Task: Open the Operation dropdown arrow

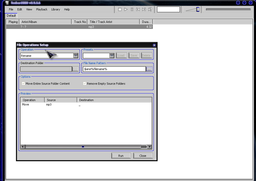Action: click(76, 55)
